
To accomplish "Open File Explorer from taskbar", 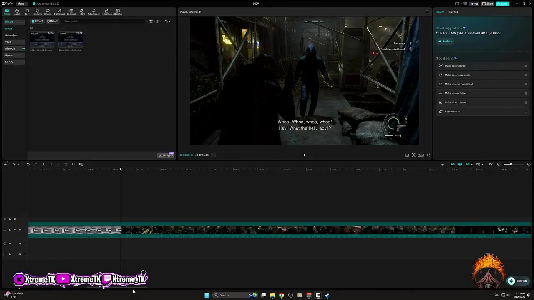I will tap(272, 295).
